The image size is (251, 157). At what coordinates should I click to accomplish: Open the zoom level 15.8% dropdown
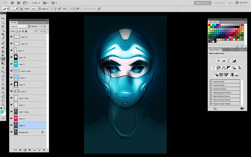39,3
